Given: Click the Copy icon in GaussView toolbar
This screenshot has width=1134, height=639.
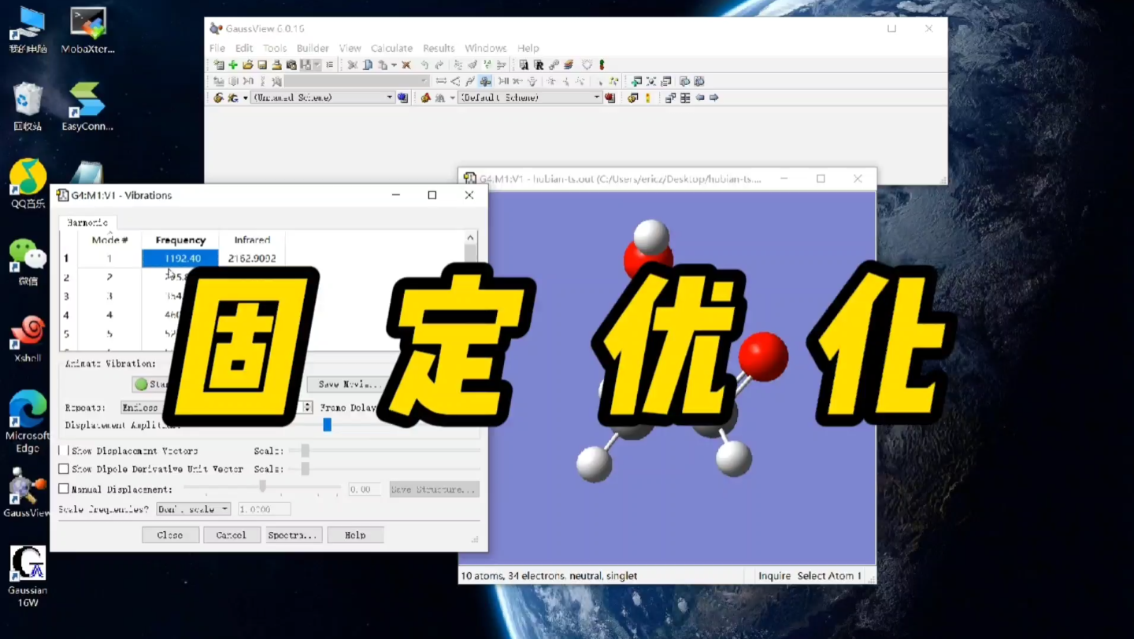Looking at the screenshot, I should [368, 65].
